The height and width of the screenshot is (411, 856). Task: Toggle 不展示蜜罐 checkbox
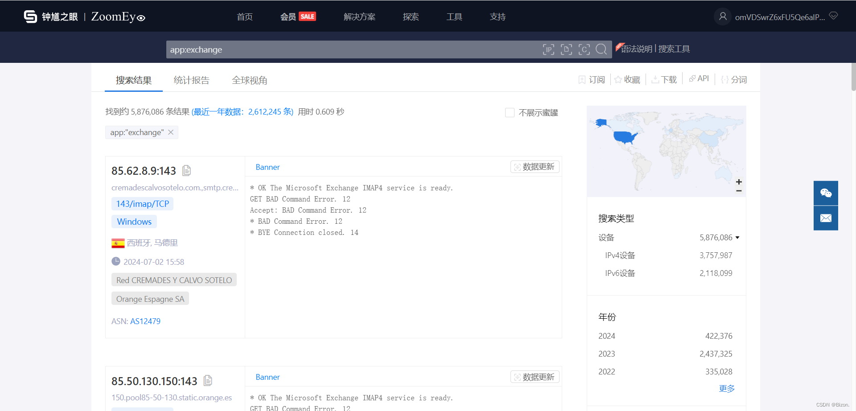(x=510, y=112)
